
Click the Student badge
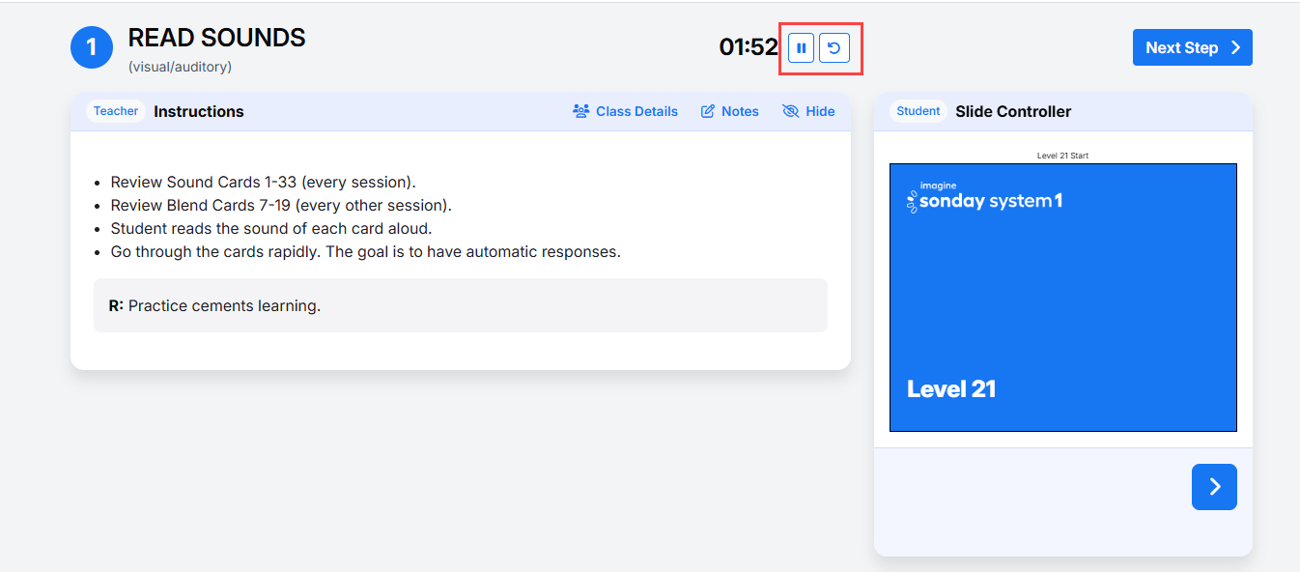[918, 111]
